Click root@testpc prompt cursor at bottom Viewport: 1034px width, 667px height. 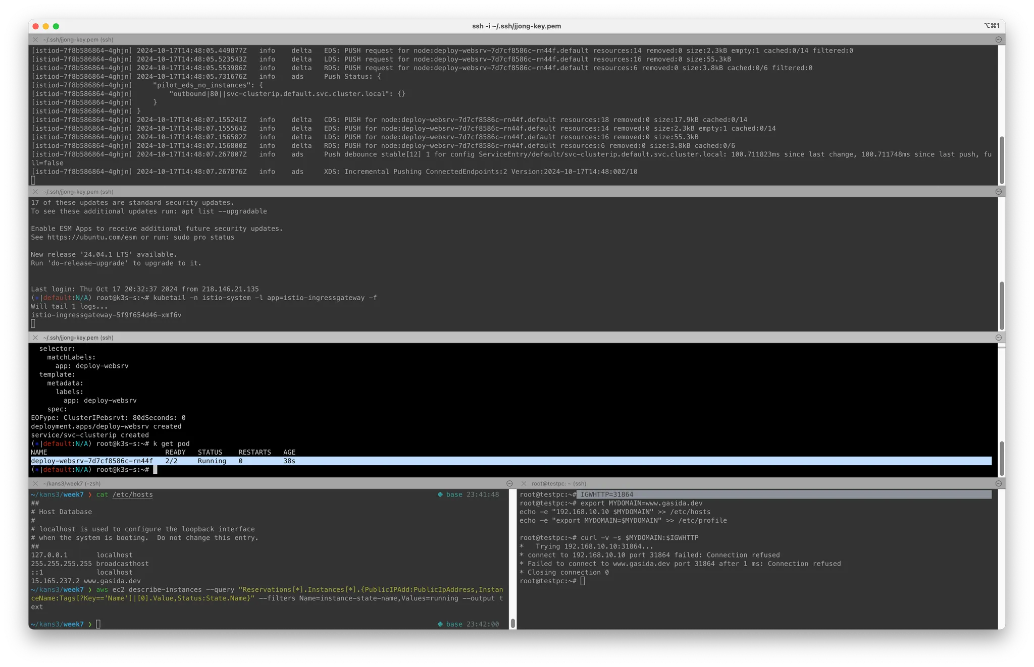(583, 581)
